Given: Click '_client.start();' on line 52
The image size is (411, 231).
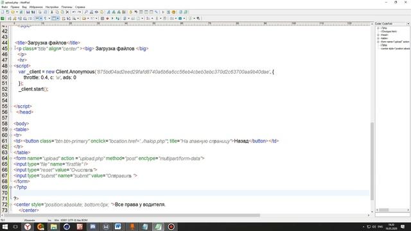Looking at the screenshot, I should click(33, 89).
